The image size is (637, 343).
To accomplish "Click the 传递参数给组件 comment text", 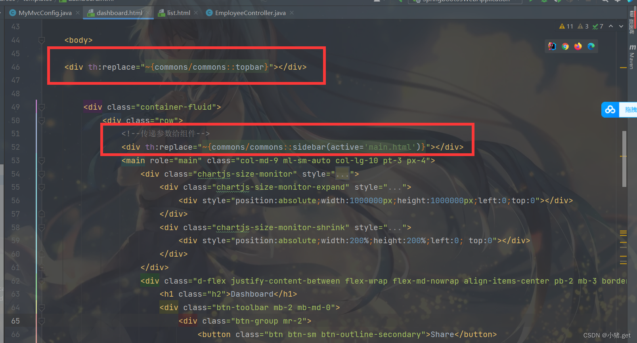I will click(168, 133).
